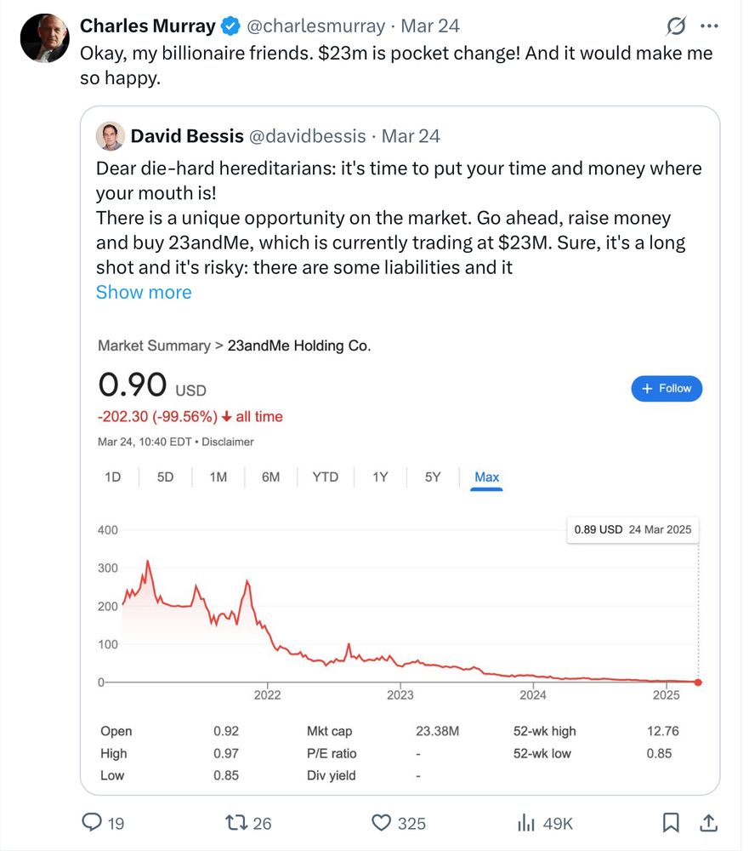Expand quoted tweet with Show more

pos(144,292)
